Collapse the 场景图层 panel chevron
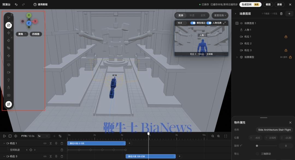295x160 pixels. point(235,14)
